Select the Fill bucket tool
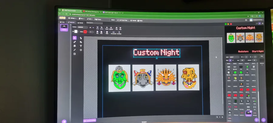Screen dimensions: 273x123 point(75,46)
